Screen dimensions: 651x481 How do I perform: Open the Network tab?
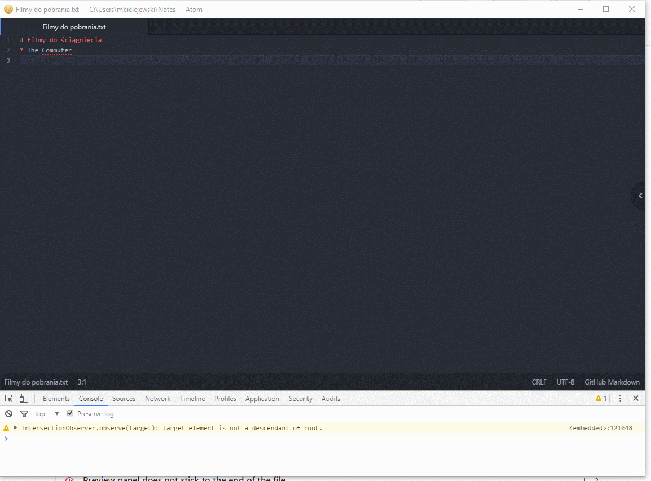point(157,399)
